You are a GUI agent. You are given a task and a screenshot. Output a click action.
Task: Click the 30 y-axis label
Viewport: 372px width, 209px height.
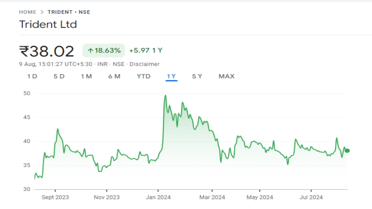27,189
